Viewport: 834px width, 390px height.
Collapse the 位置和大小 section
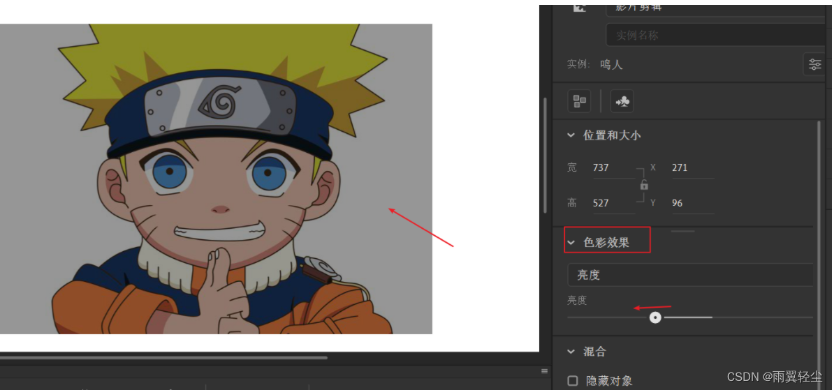pos(571,135)
